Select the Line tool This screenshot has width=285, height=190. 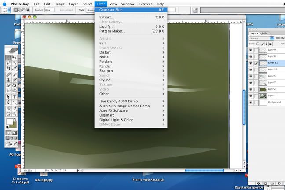point(15,102)
